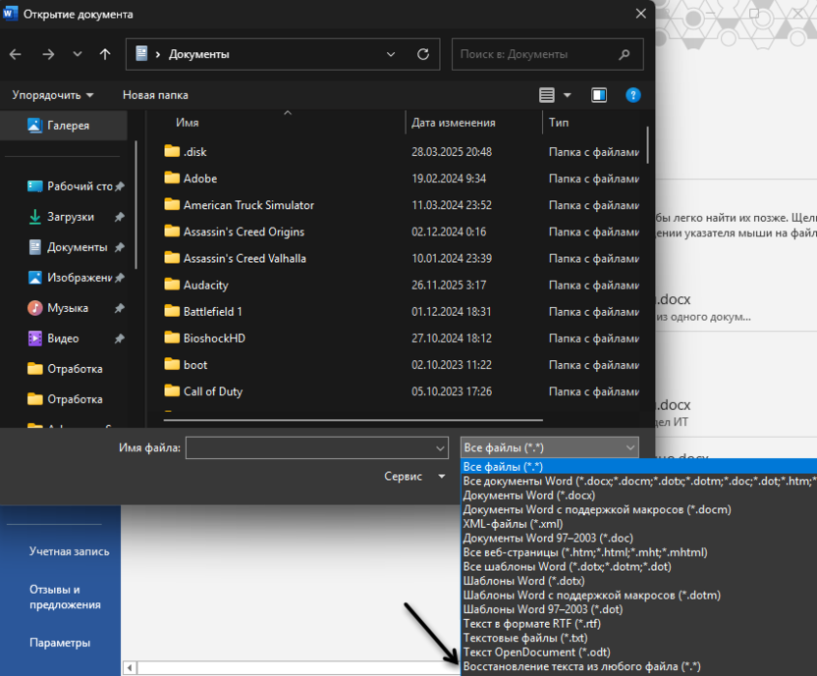Select the Adobe folder
The width and height of the screenshot is (817, 676).
(402, 179)
